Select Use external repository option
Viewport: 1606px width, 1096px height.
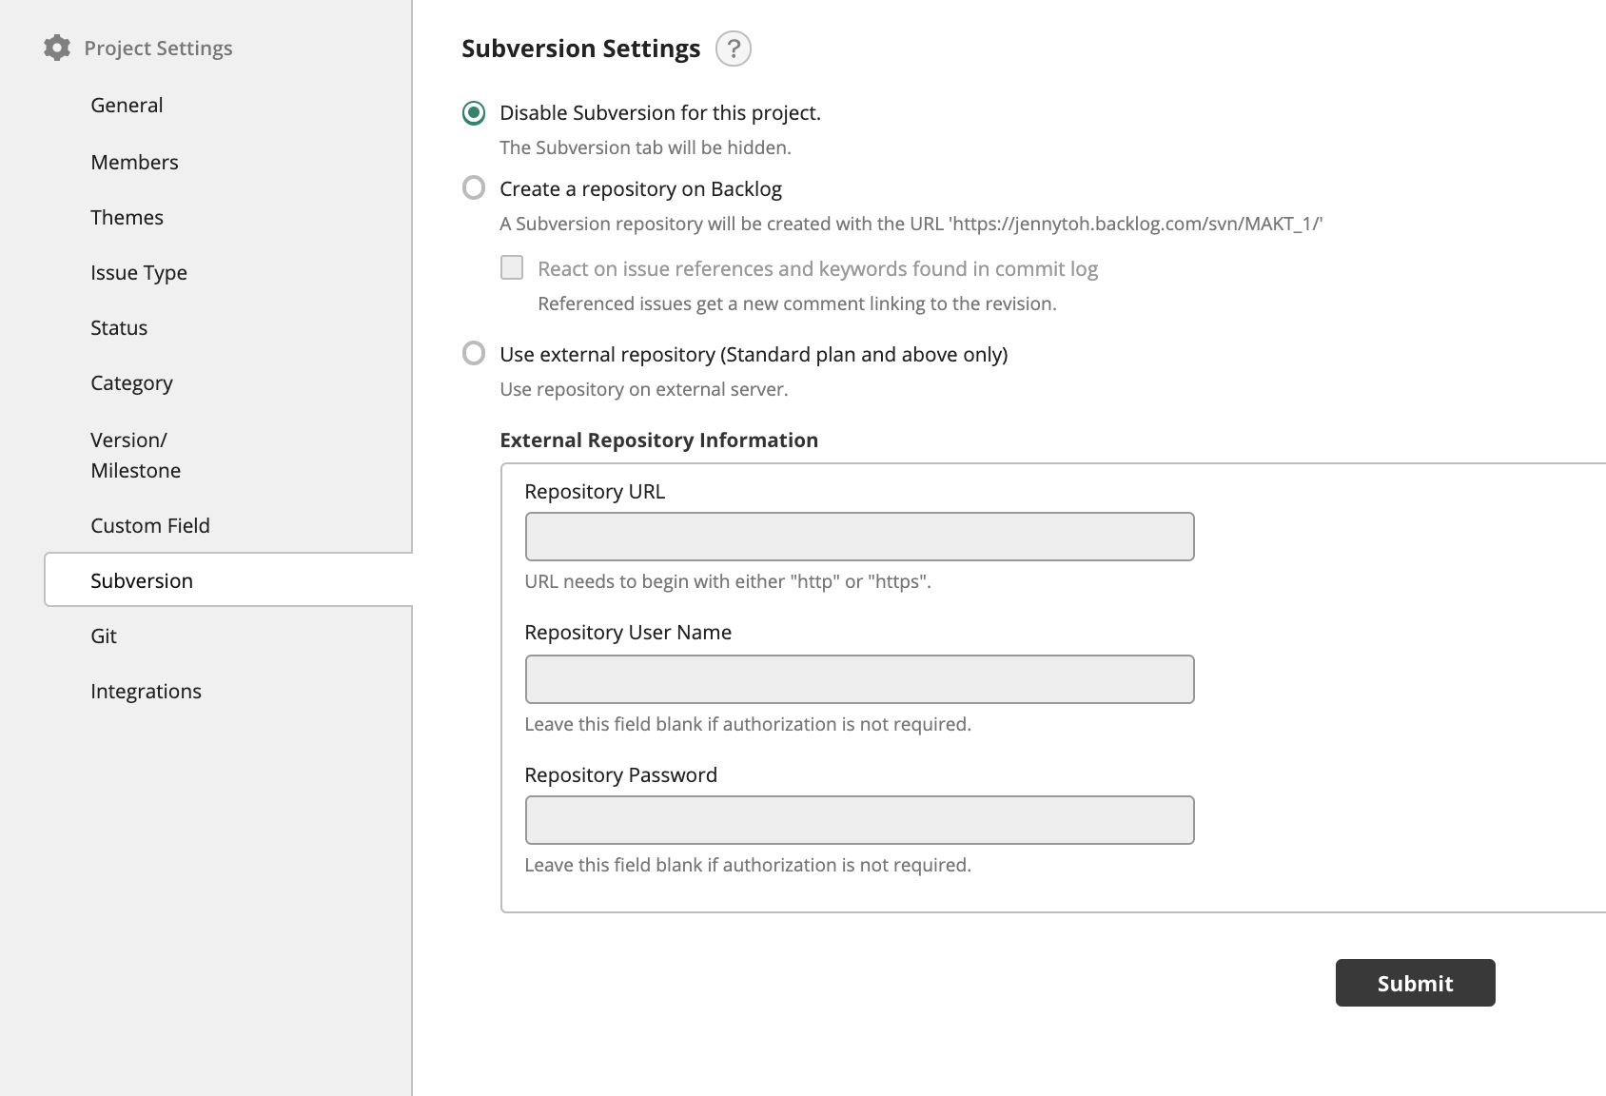tap(474, 353)
